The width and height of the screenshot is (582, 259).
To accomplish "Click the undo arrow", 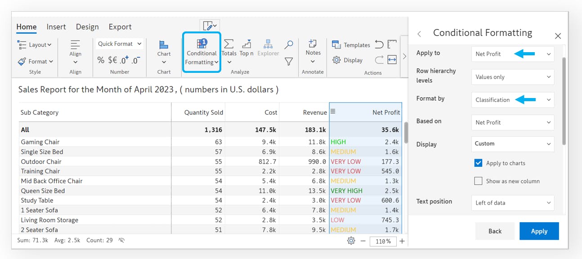I will click(x=379, y=45).
